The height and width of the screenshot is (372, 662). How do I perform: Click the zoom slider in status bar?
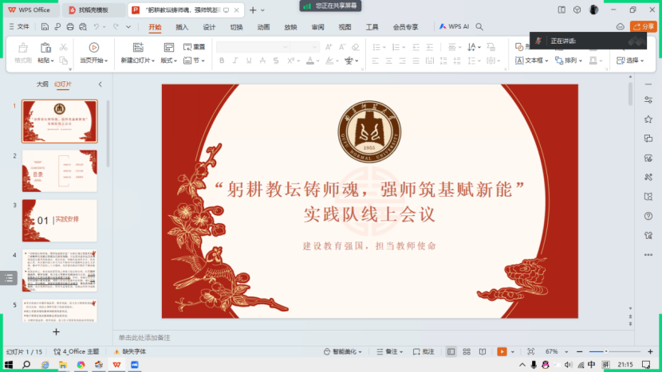606,351
